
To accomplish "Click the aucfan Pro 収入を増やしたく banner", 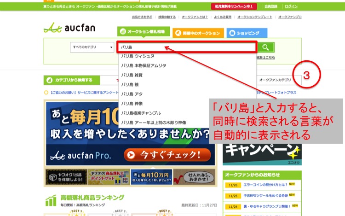I will click(130, 134).
